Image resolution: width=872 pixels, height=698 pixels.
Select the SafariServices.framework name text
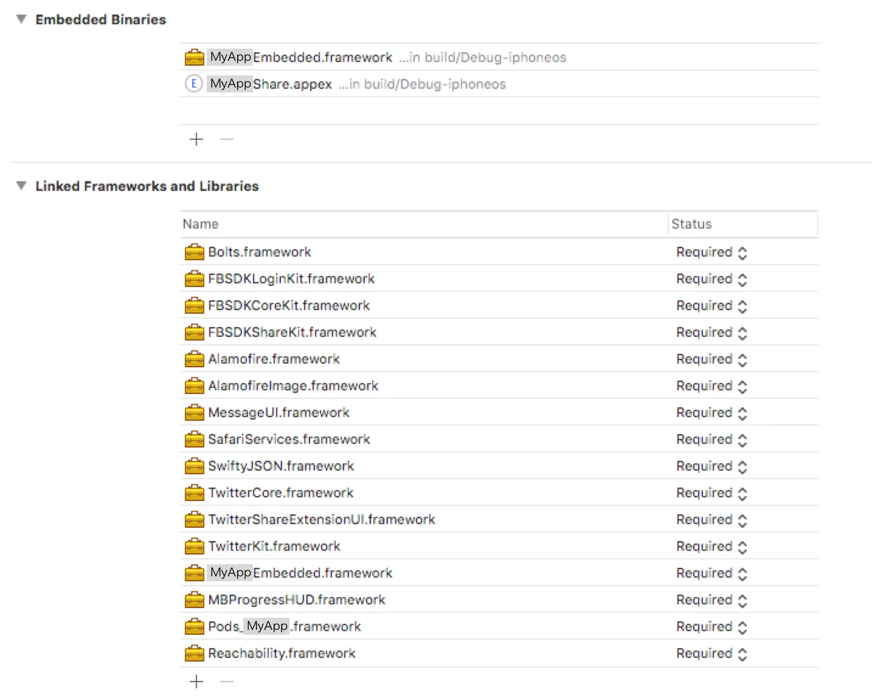pyautogui.click(x=289, y=440)
